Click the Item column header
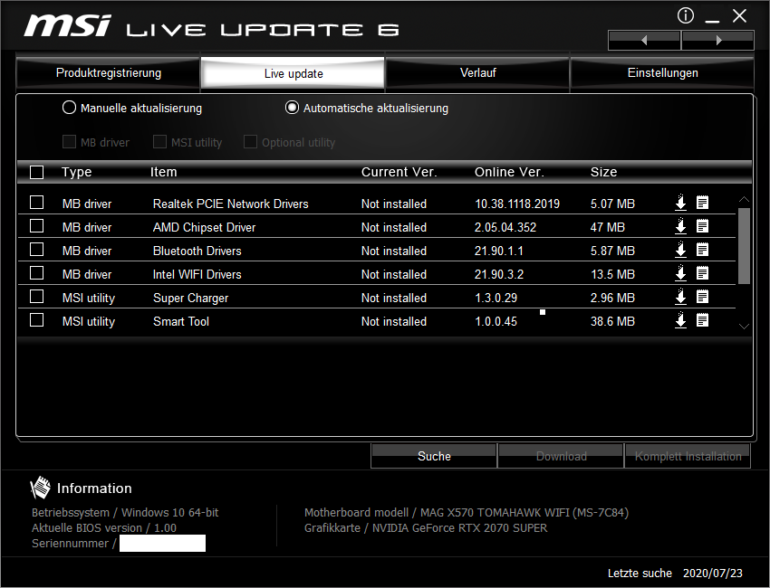The height and width of the screenshot is (588, 770). coord(164,172)
